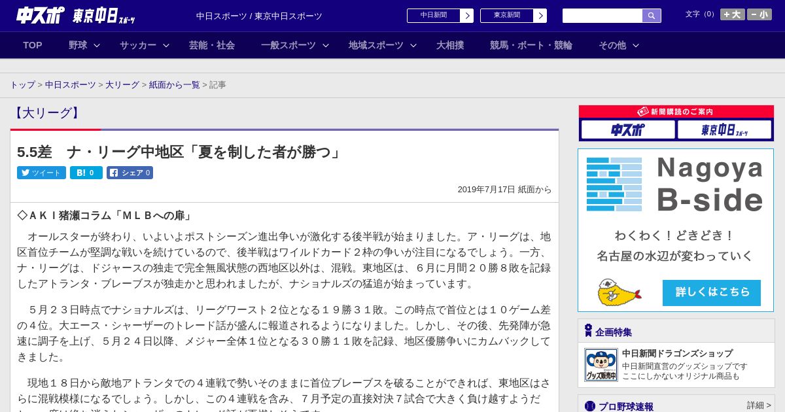Screen dimensions: 785x412
Task: Expand the 野球 menu chevron
Action: 97,45
